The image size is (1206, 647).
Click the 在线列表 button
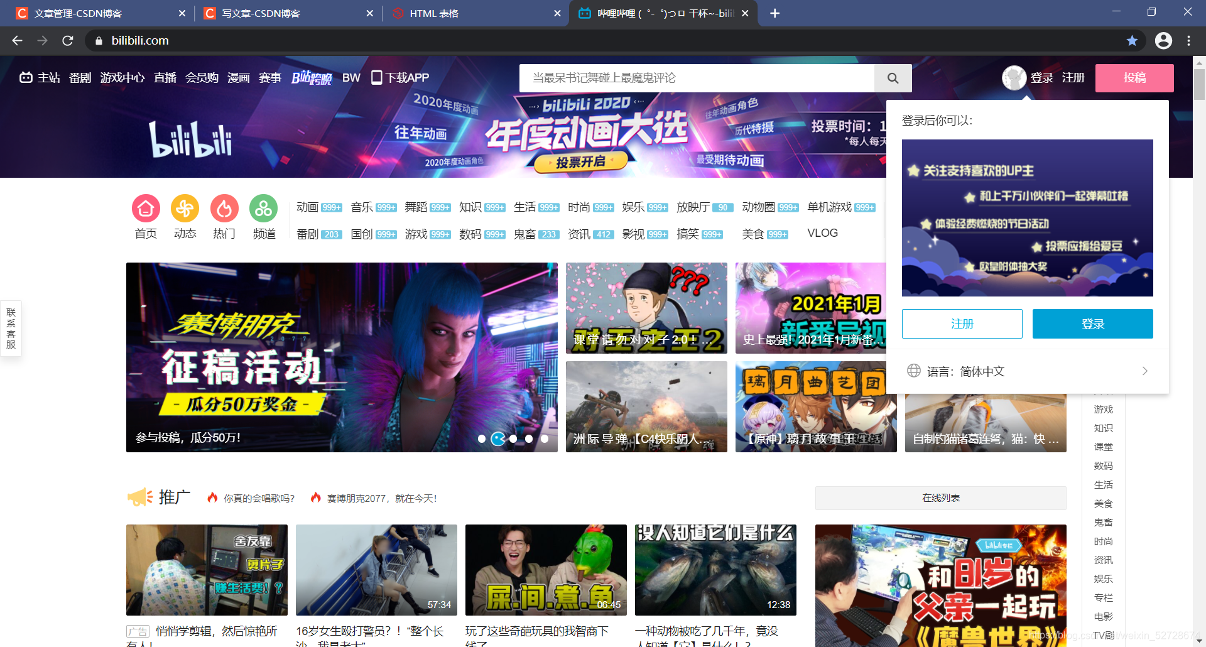click(x=940, y=497)
